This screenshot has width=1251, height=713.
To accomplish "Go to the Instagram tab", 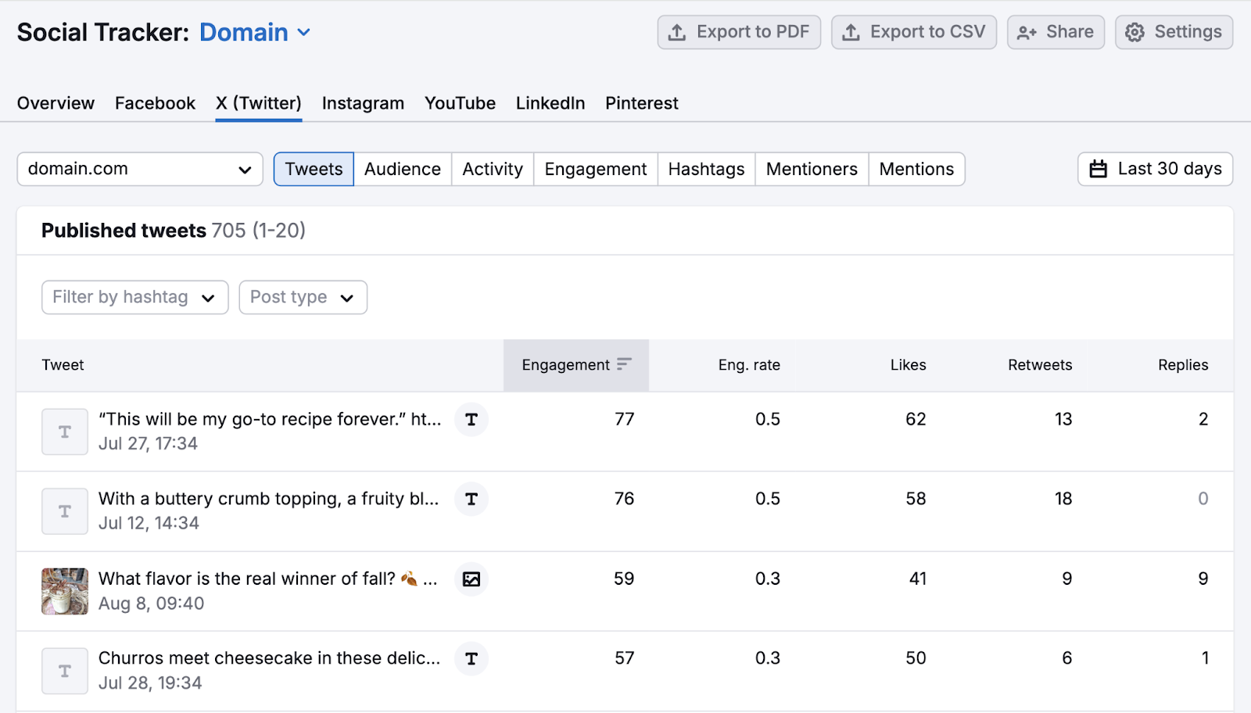I will [x=363, y=103].
